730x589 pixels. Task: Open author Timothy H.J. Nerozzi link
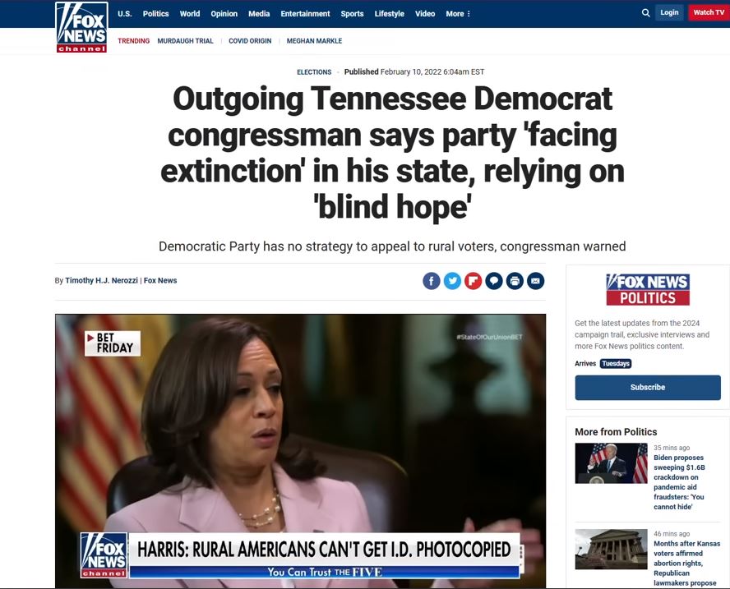(101, 281)
